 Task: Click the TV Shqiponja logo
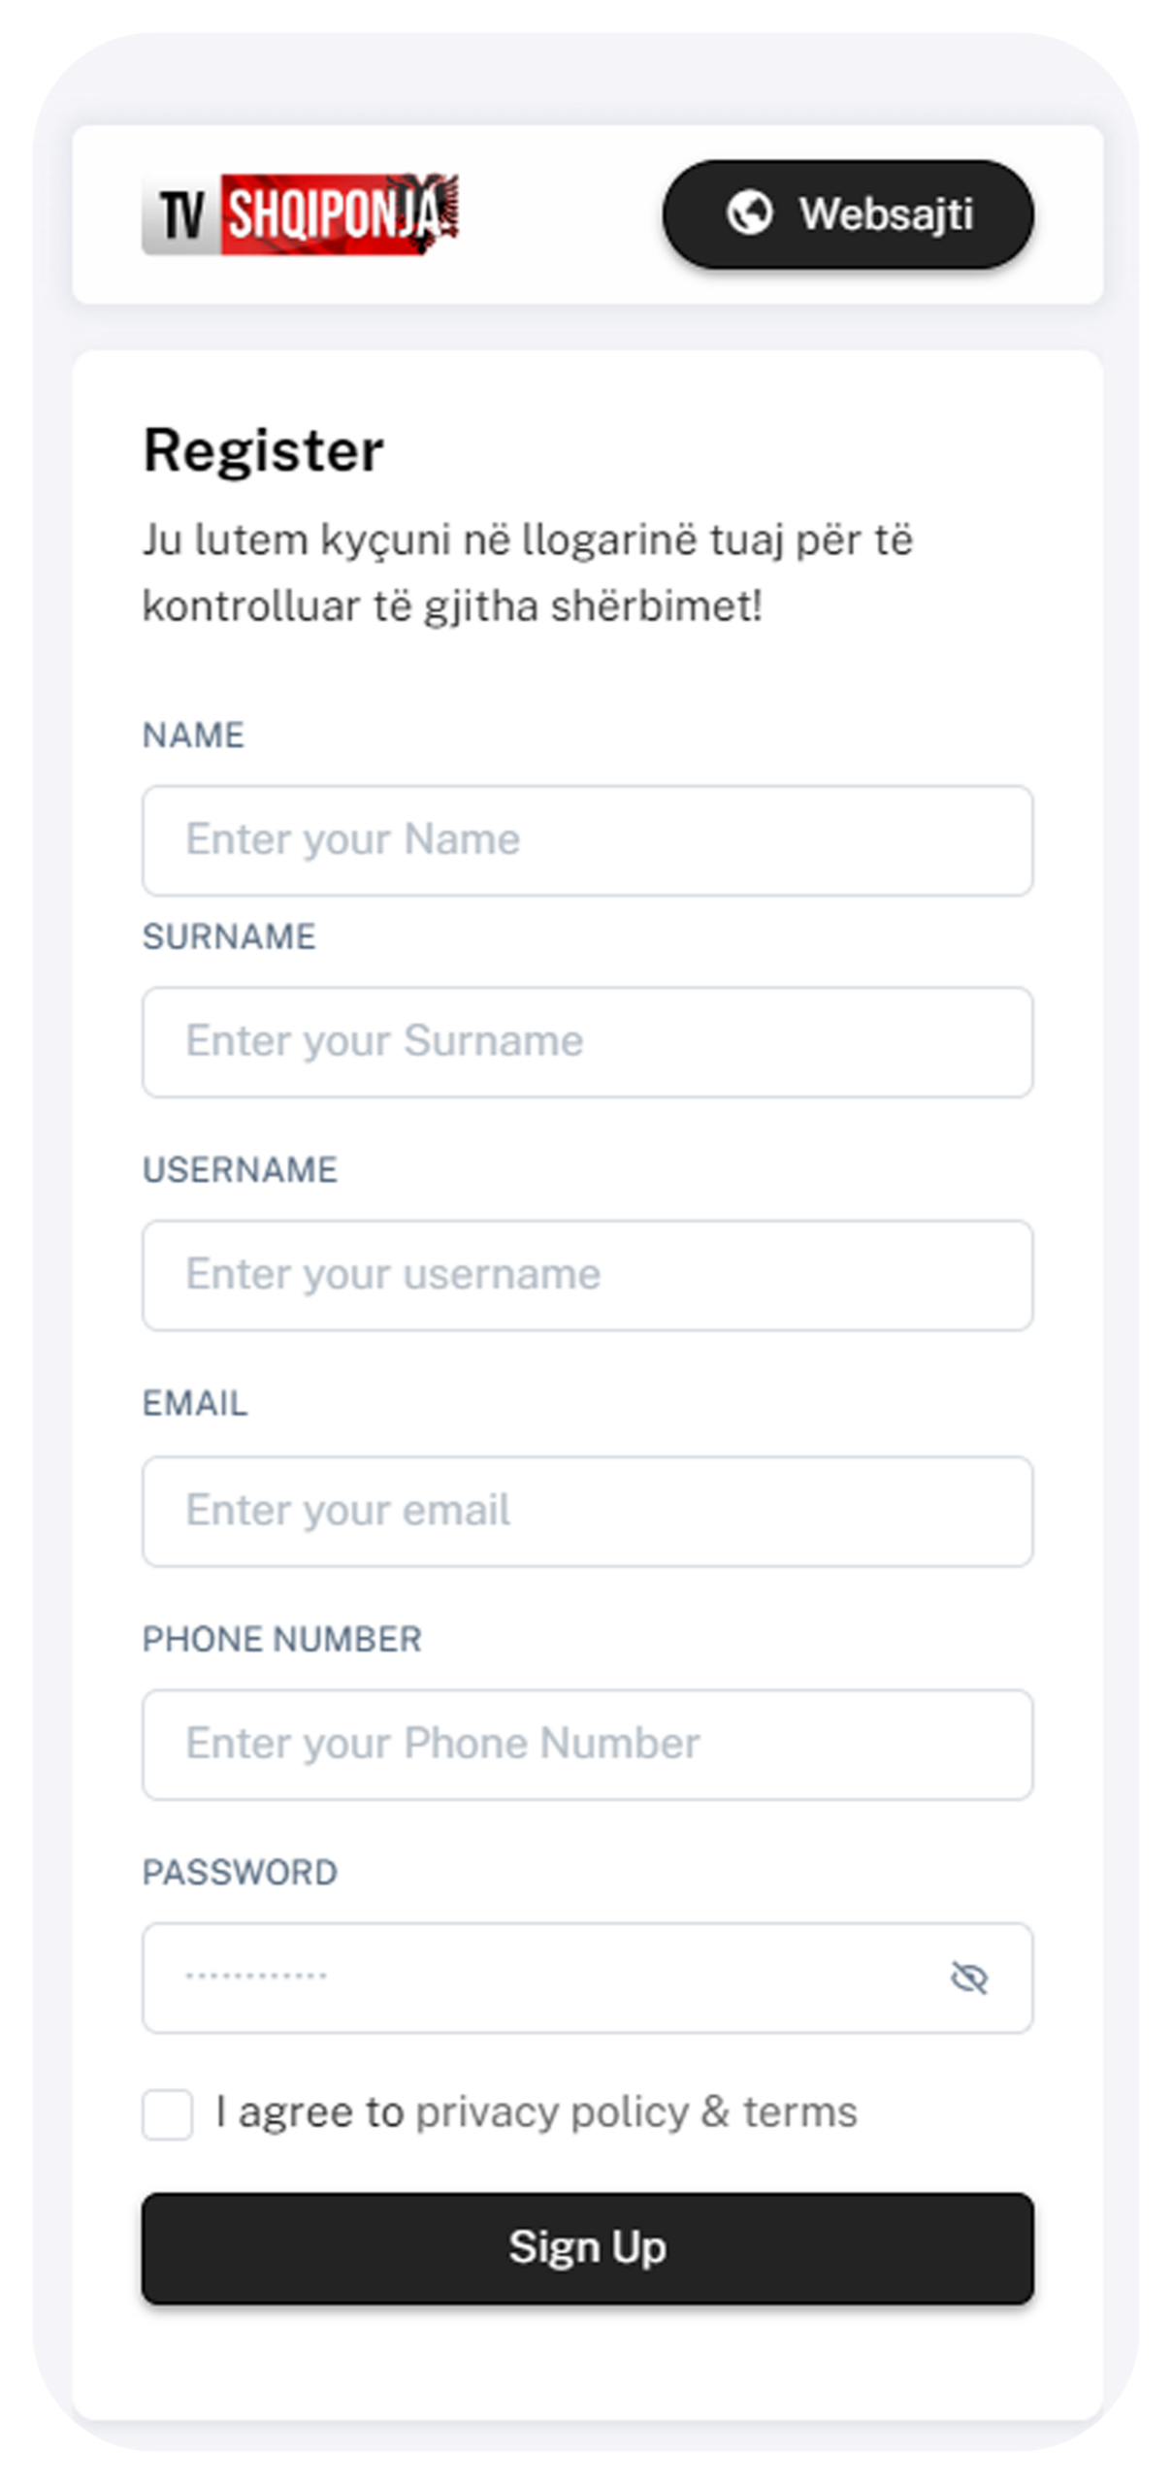point(301,214)
